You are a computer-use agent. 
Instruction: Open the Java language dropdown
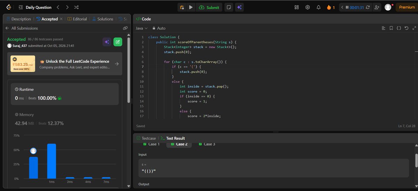pyautogui.click(x=141, y=28)
